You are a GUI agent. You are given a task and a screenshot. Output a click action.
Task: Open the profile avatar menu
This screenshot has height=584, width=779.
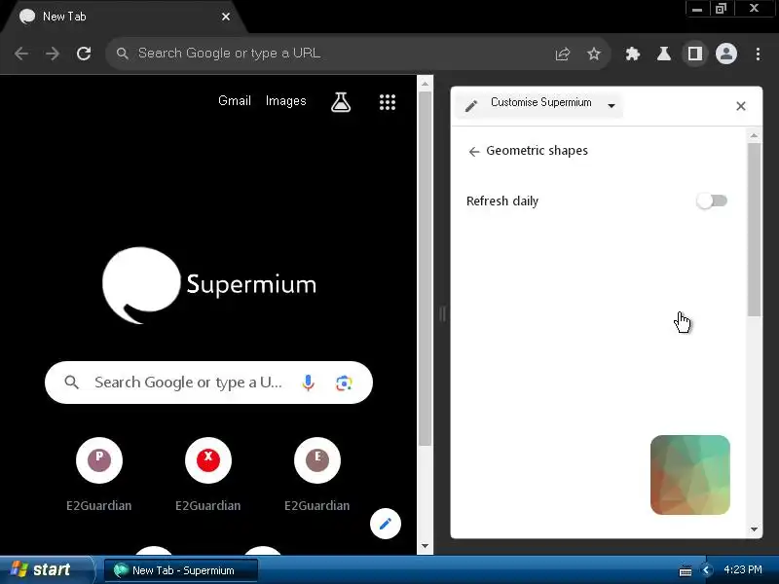click(x=725, y=54)
